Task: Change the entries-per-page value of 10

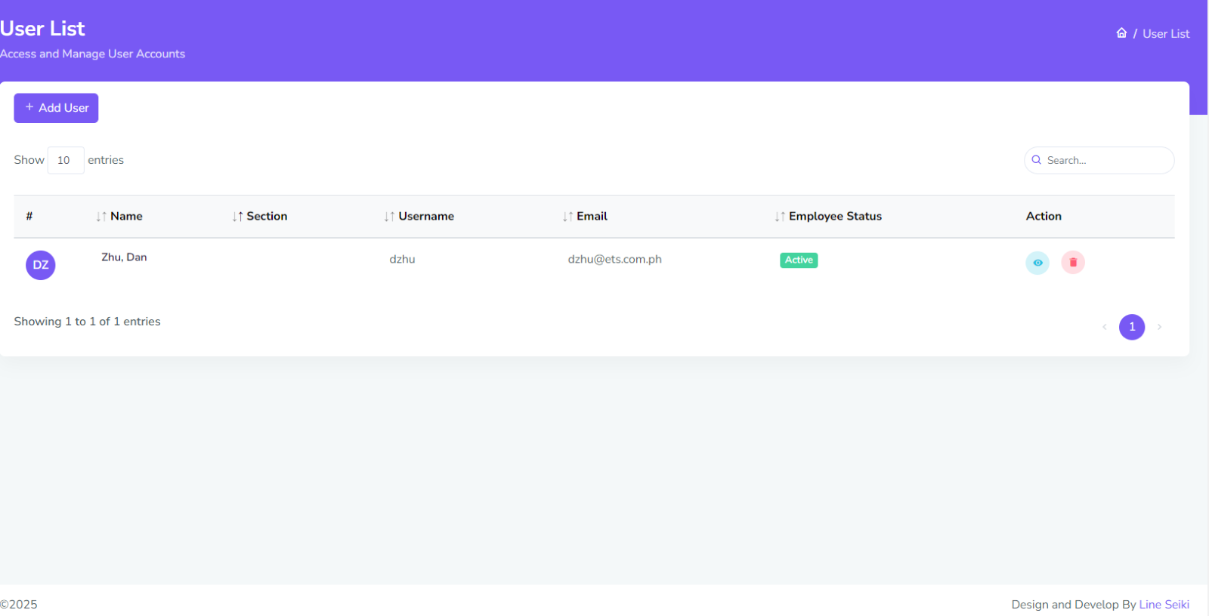Action: (66, 160)
